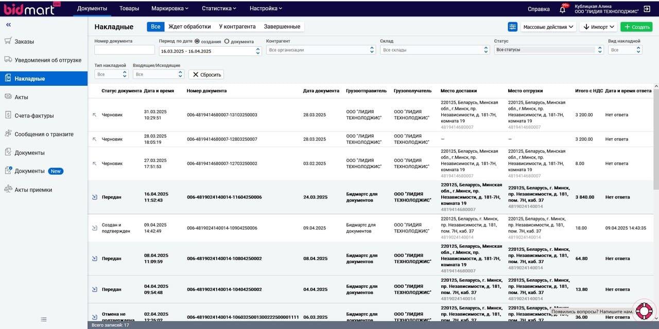Open the Справка help link

[539, 9]
